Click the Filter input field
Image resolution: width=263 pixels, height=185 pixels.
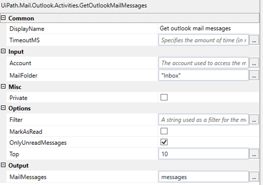click(204, 120)
